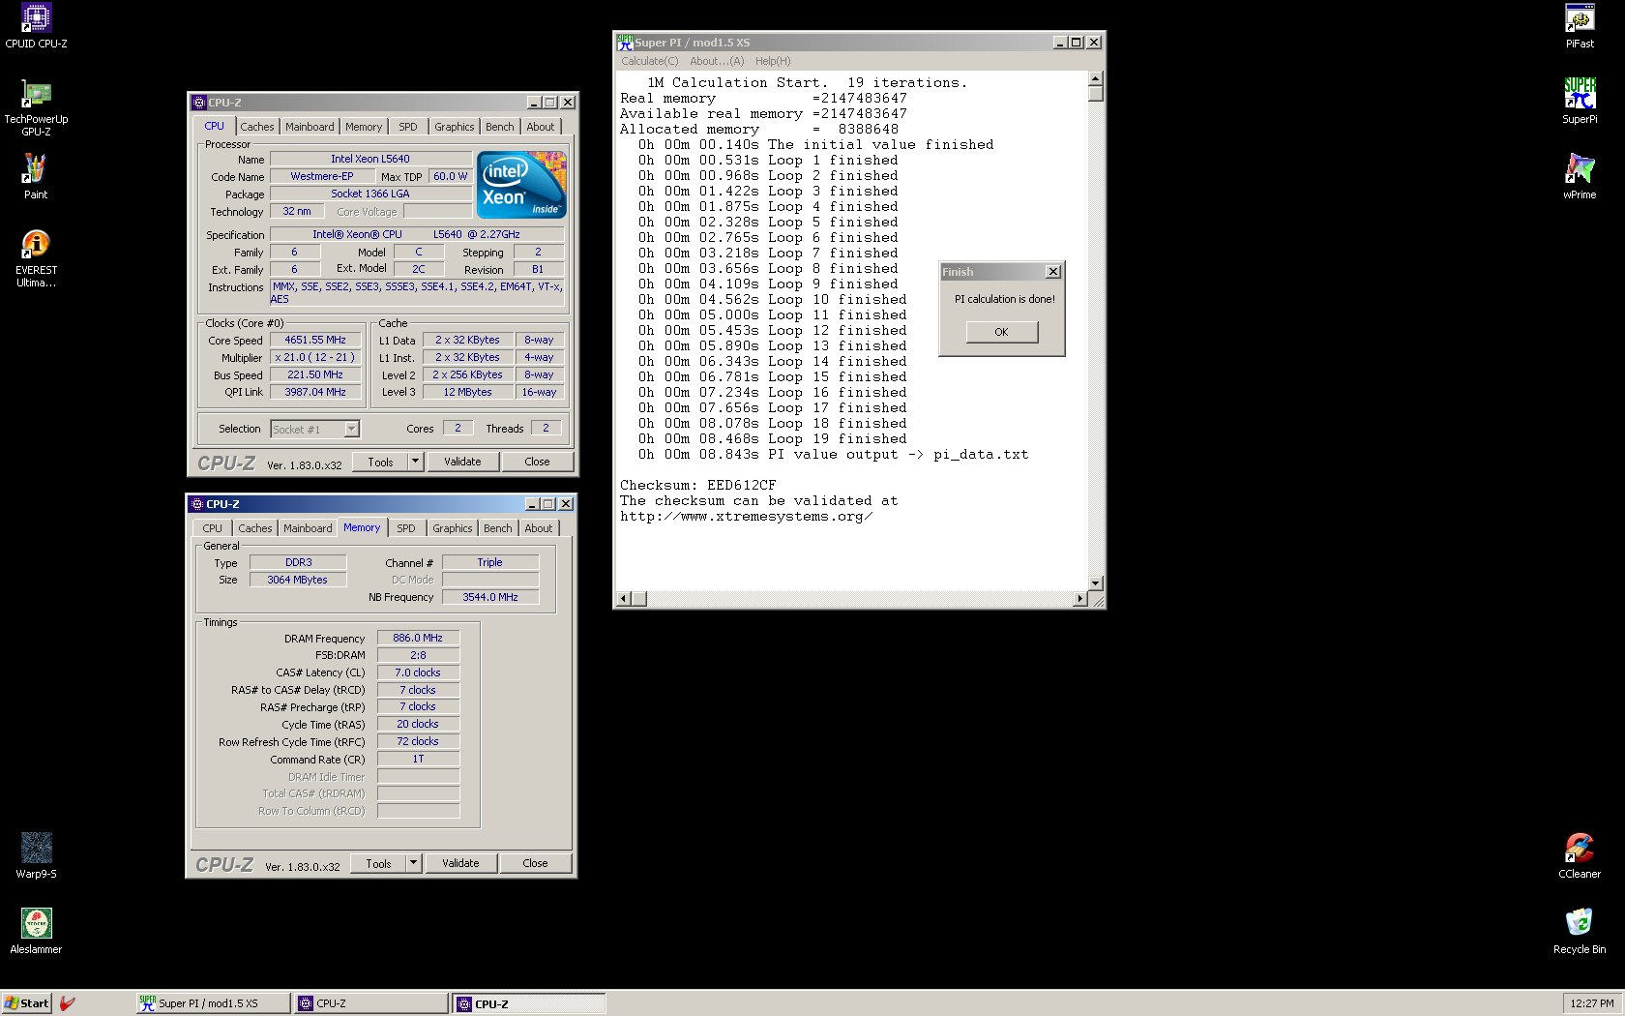Image resolution: width=1625 pixels, height=1016 pixels.
Task: Open Graphics tab in upper CPU-Z window
Action: click(x=455, y=127)
